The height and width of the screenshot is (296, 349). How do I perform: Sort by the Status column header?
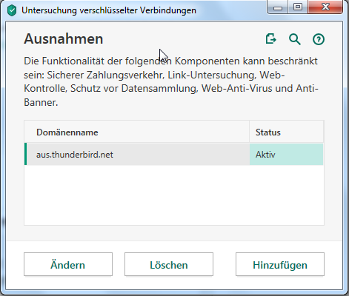[287, 132]
